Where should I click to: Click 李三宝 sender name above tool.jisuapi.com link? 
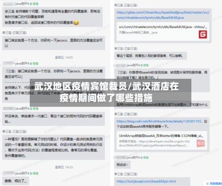[126, 174]
